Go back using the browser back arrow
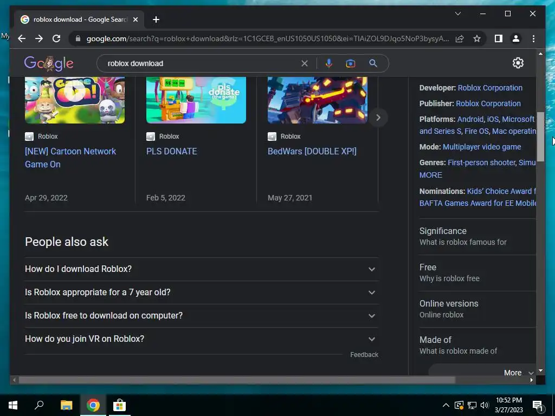The height and width of the screenshot is (416, 555). pyautogui.click(x=22, y=38)
